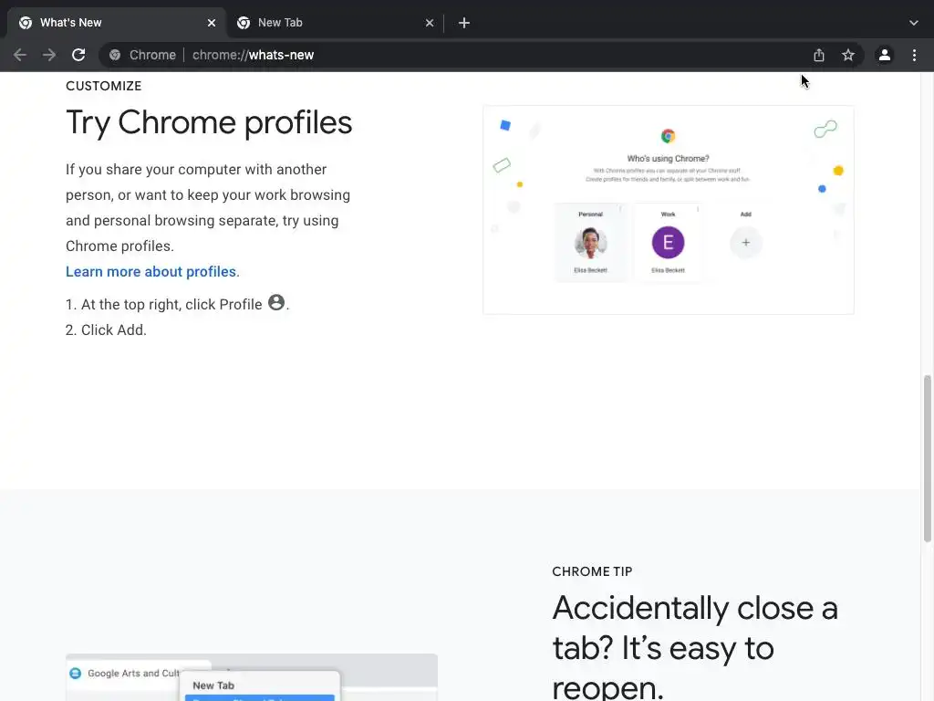This screenshot has height=701, width=934.
Task: Click the forward navigation arrow
Action: point(49,55)
